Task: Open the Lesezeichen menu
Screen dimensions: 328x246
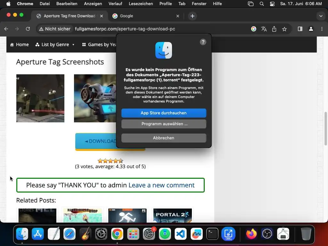Action: pos(141,4)
